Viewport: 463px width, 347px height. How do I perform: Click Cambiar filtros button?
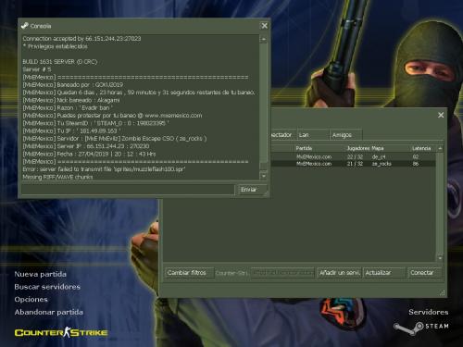[x=189, y=273]
